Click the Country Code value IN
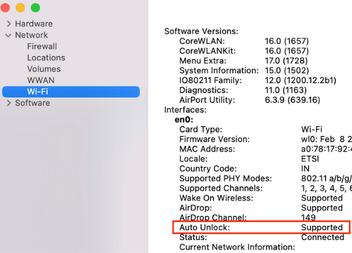Viewport: 352px width, 253px height. 305,169
